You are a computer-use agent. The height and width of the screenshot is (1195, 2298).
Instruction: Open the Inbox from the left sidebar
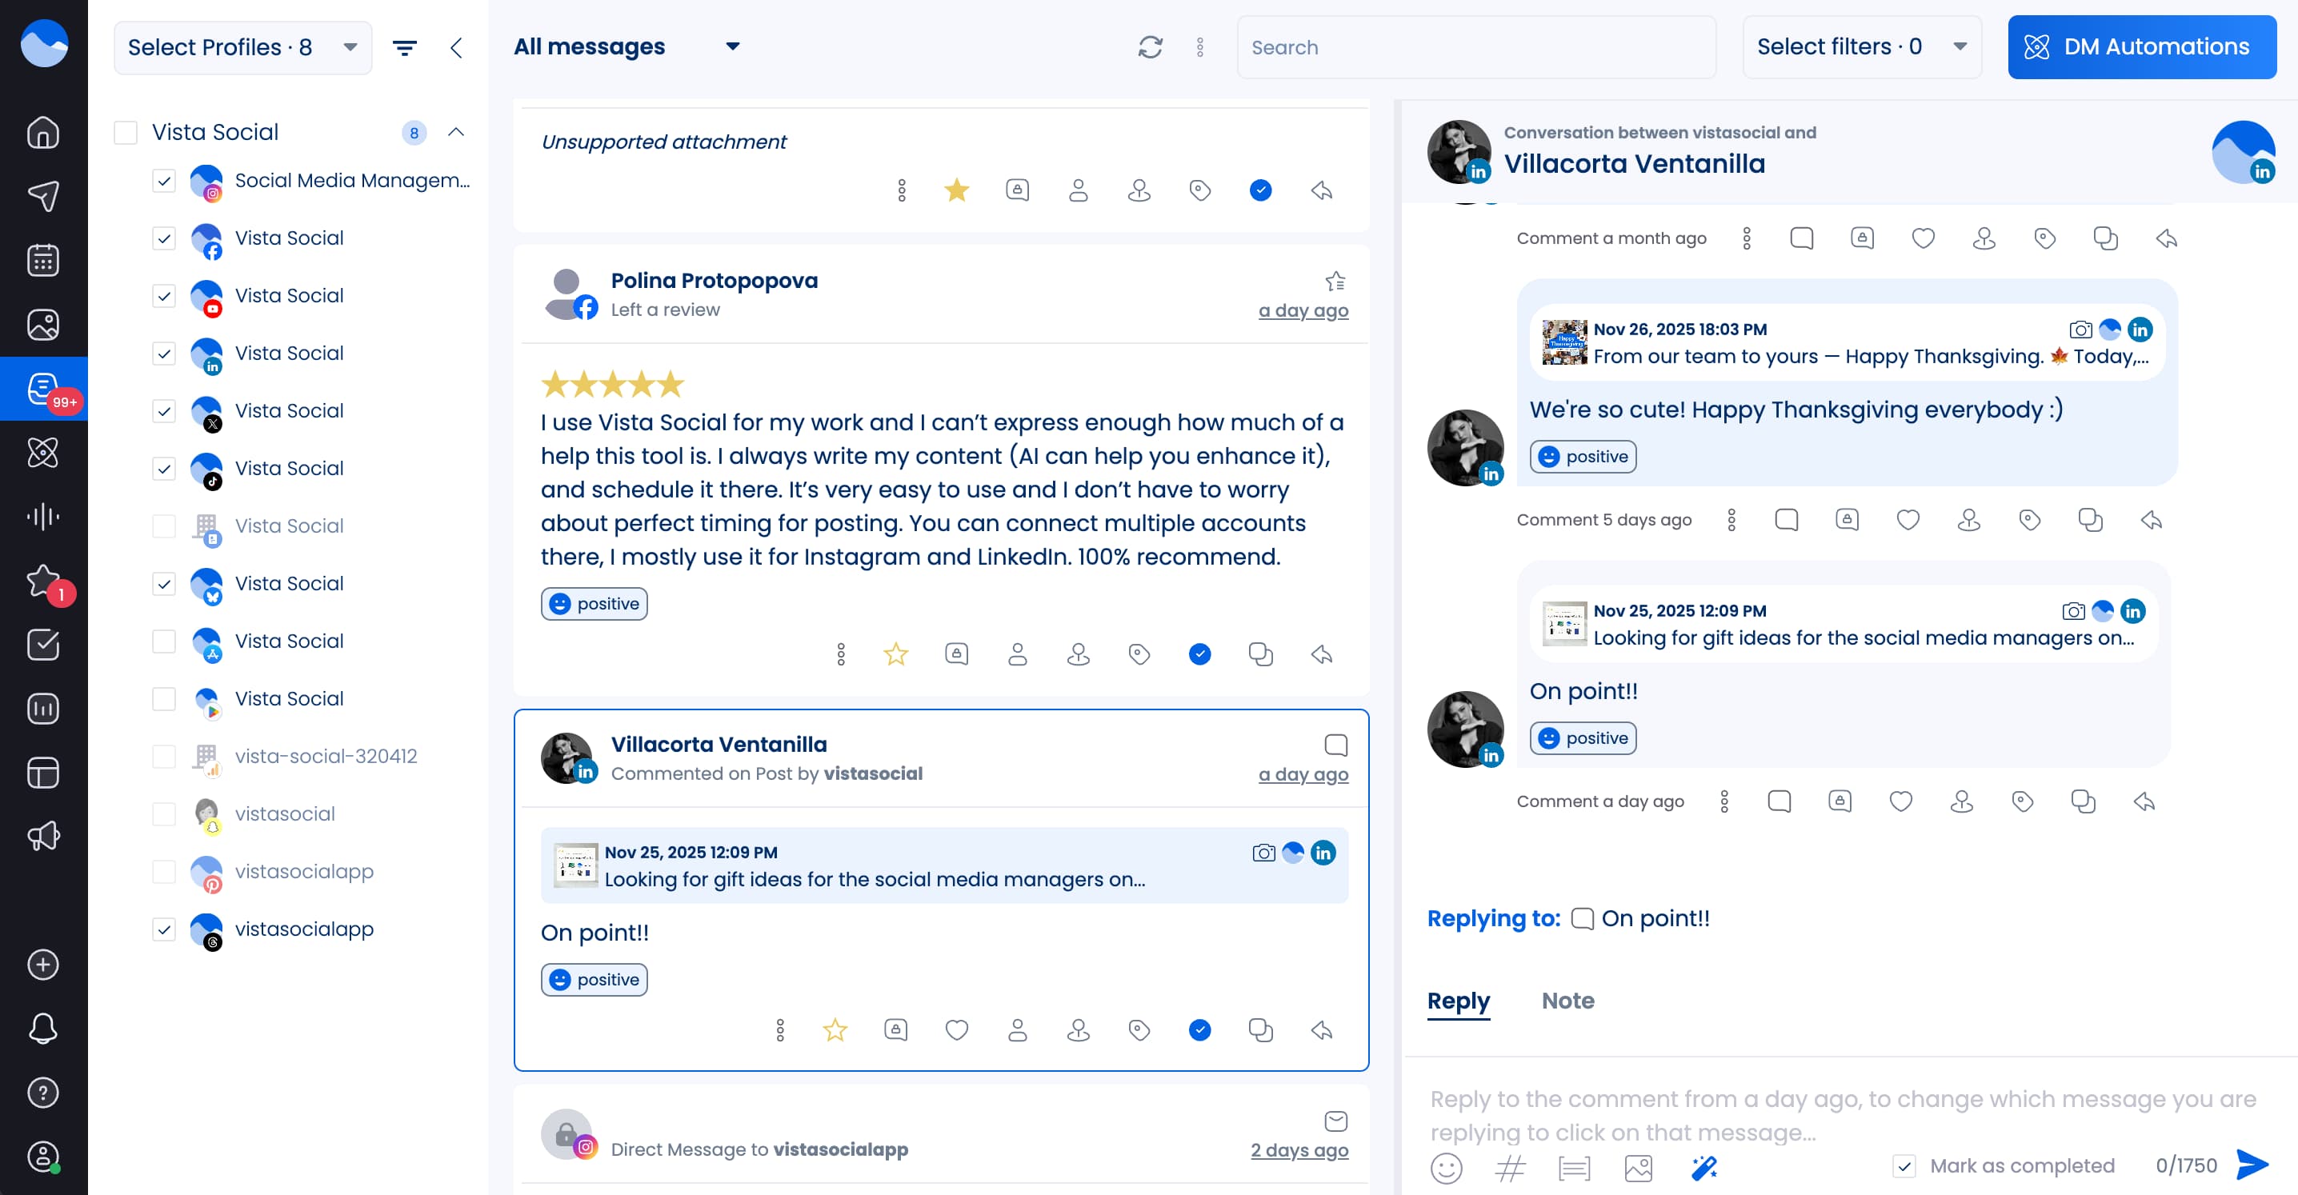(x=43, y=388)
